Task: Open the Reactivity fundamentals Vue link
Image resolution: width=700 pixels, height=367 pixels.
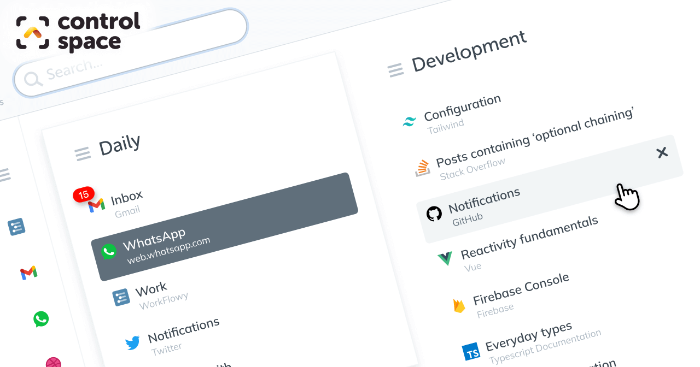Action: click(x=529, y=238)
